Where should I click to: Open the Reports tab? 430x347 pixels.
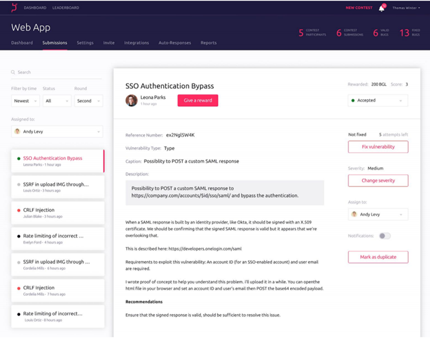click(x=209, y=43)
